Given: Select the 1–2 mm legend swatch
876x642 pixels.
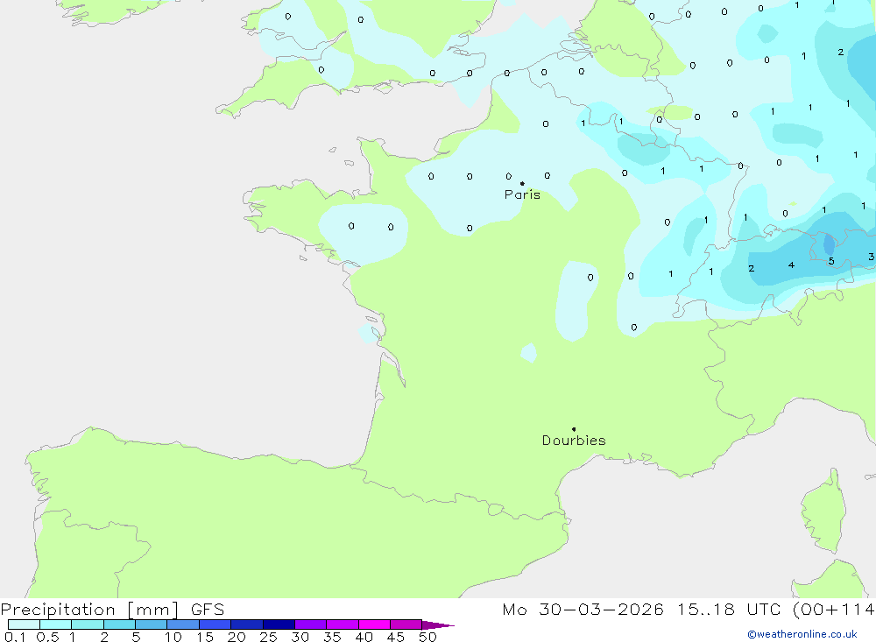Looking at the screenshot, I should point(88,624).
